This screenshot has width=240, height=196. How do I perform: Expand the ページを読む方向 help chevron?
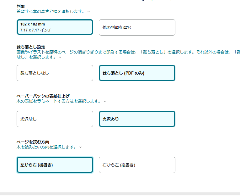click(81, 147)
